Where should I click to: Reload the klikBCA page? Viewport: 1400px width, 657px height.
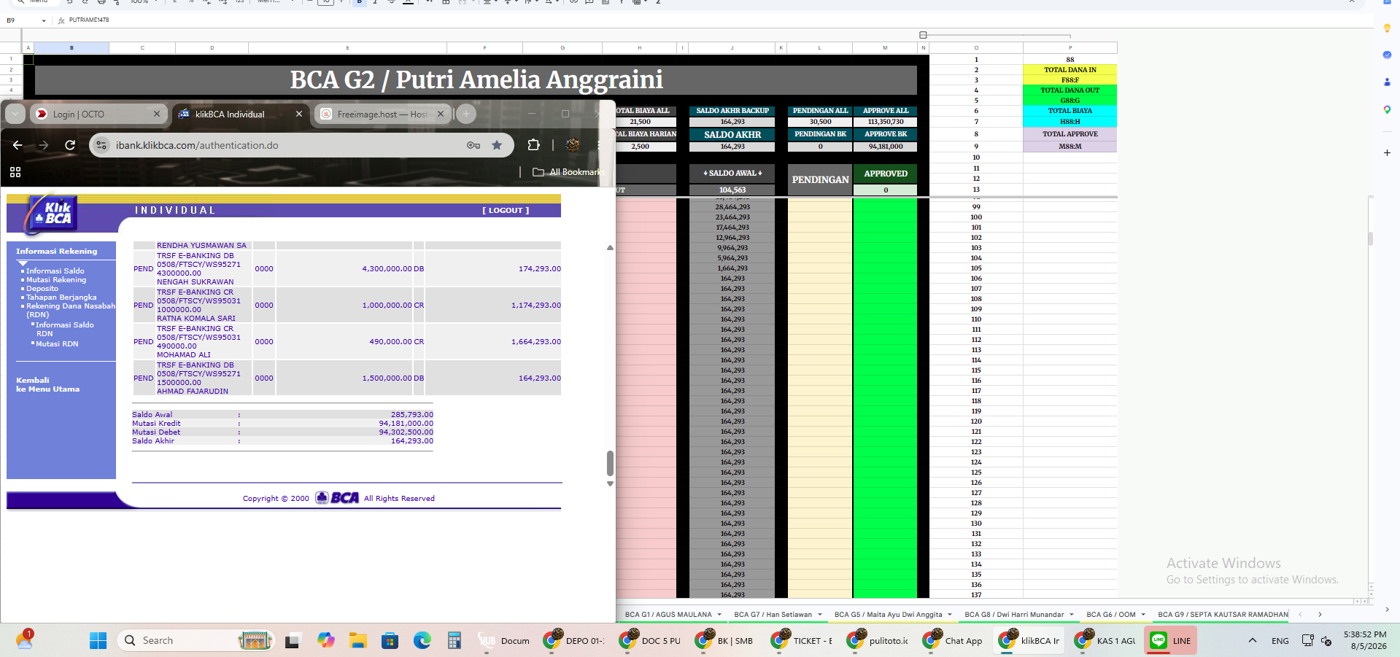coord(70,145)
